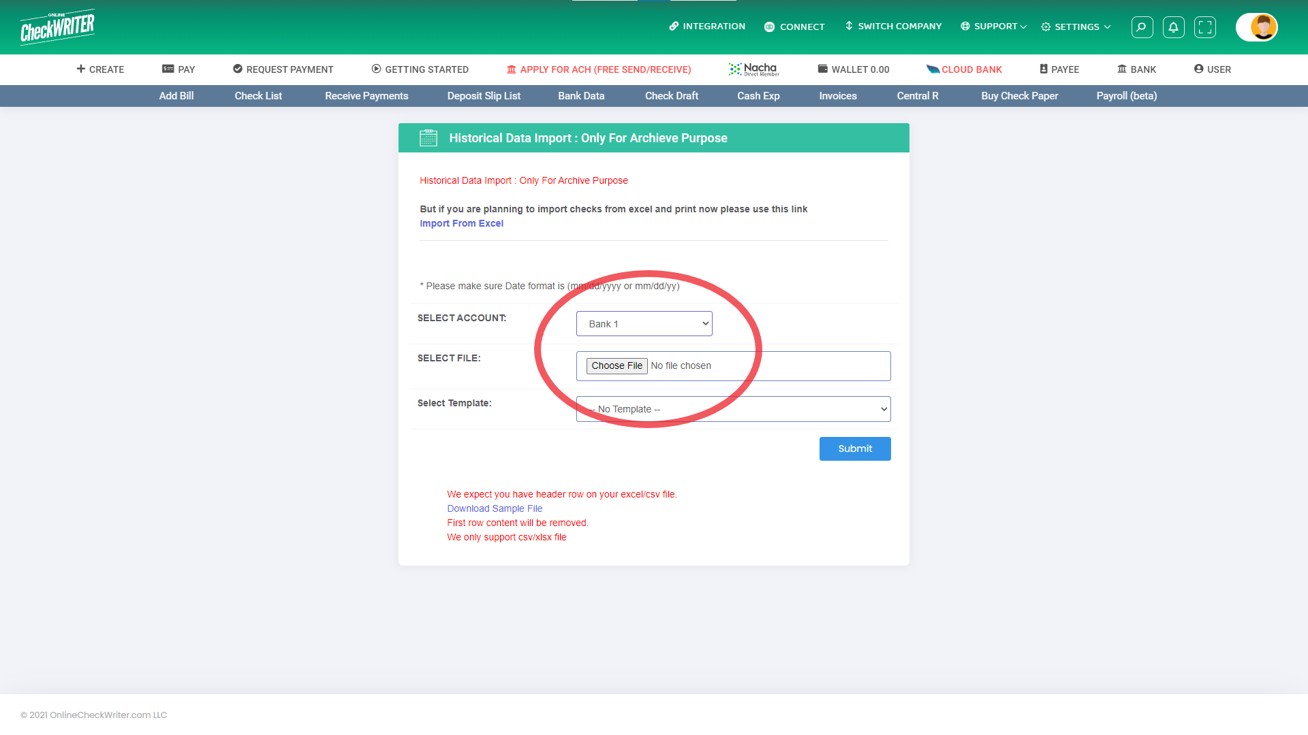The width and height of the screenshot is (1308, 735).
Task: Click the Bank building icon
Action: pos(1122,69)
